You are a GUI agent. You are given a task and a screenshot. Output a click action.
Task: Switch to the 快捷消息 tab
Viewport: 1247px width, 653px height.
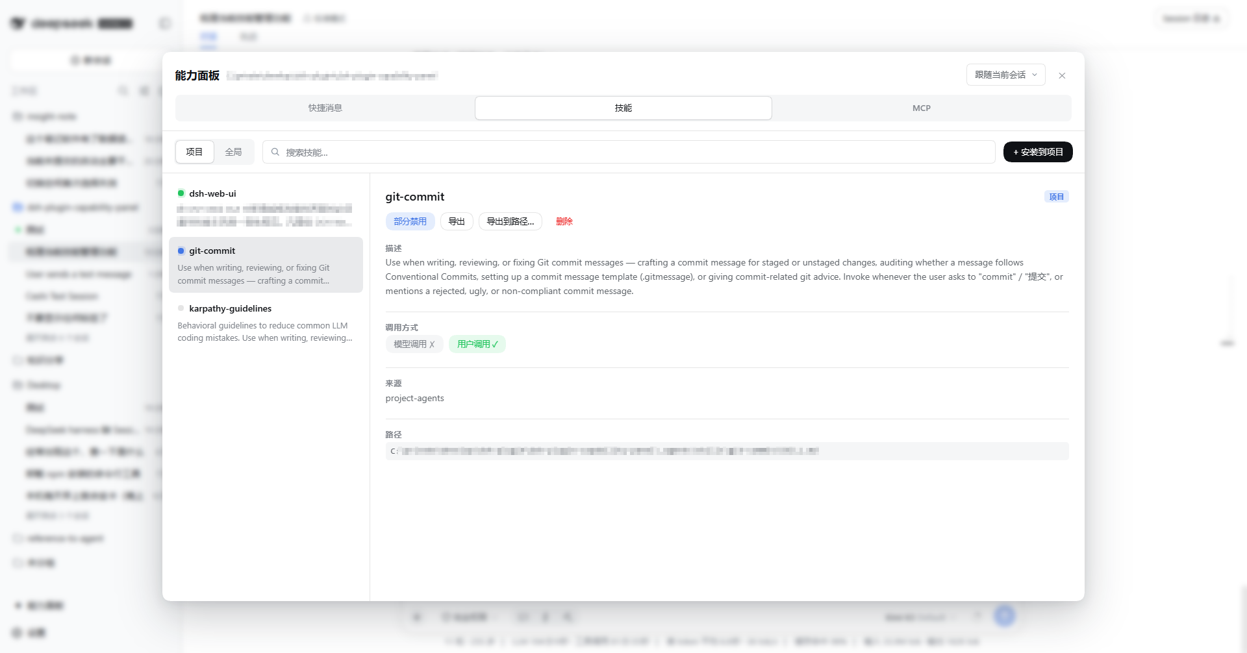[x=325, y=108]
